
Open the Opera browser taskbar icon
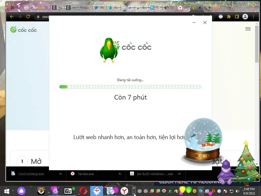[x=83, y=191]
